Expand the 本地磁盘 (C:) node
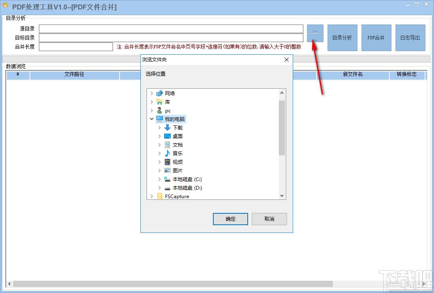The height and width of the screenshot is (293, 434). tap(159, 179)
